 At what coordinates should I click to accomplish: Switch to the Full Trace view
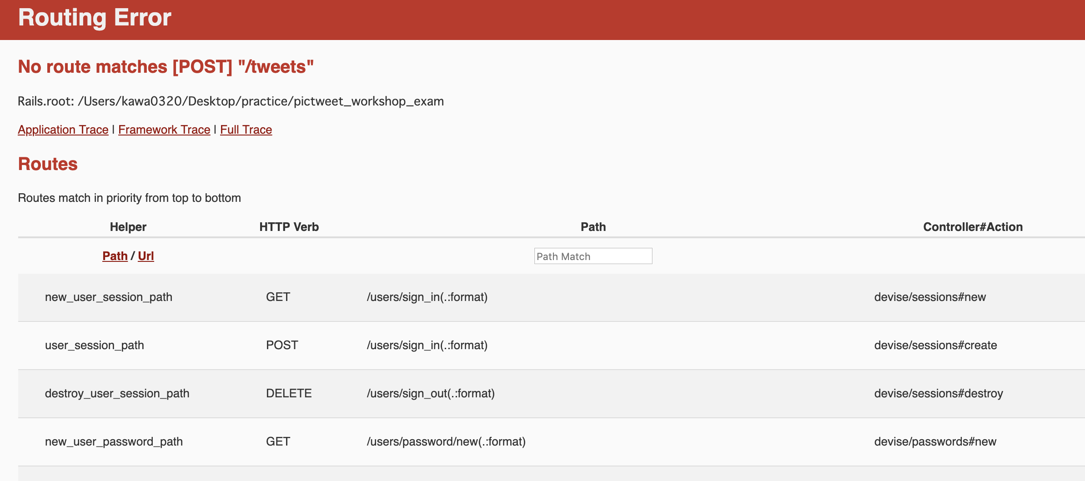coord(246,130)
